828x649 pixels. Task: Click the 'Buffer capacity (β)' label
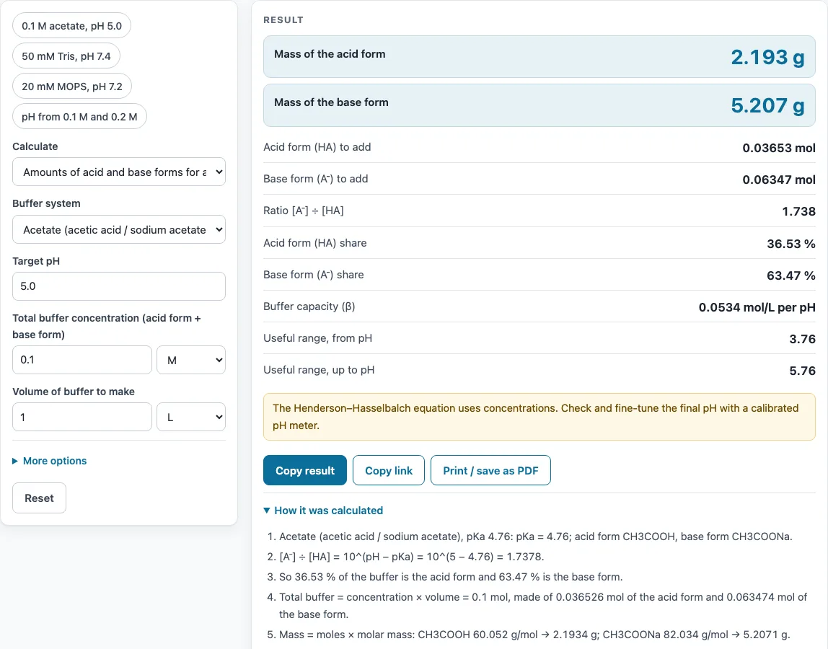pos(309,306)
